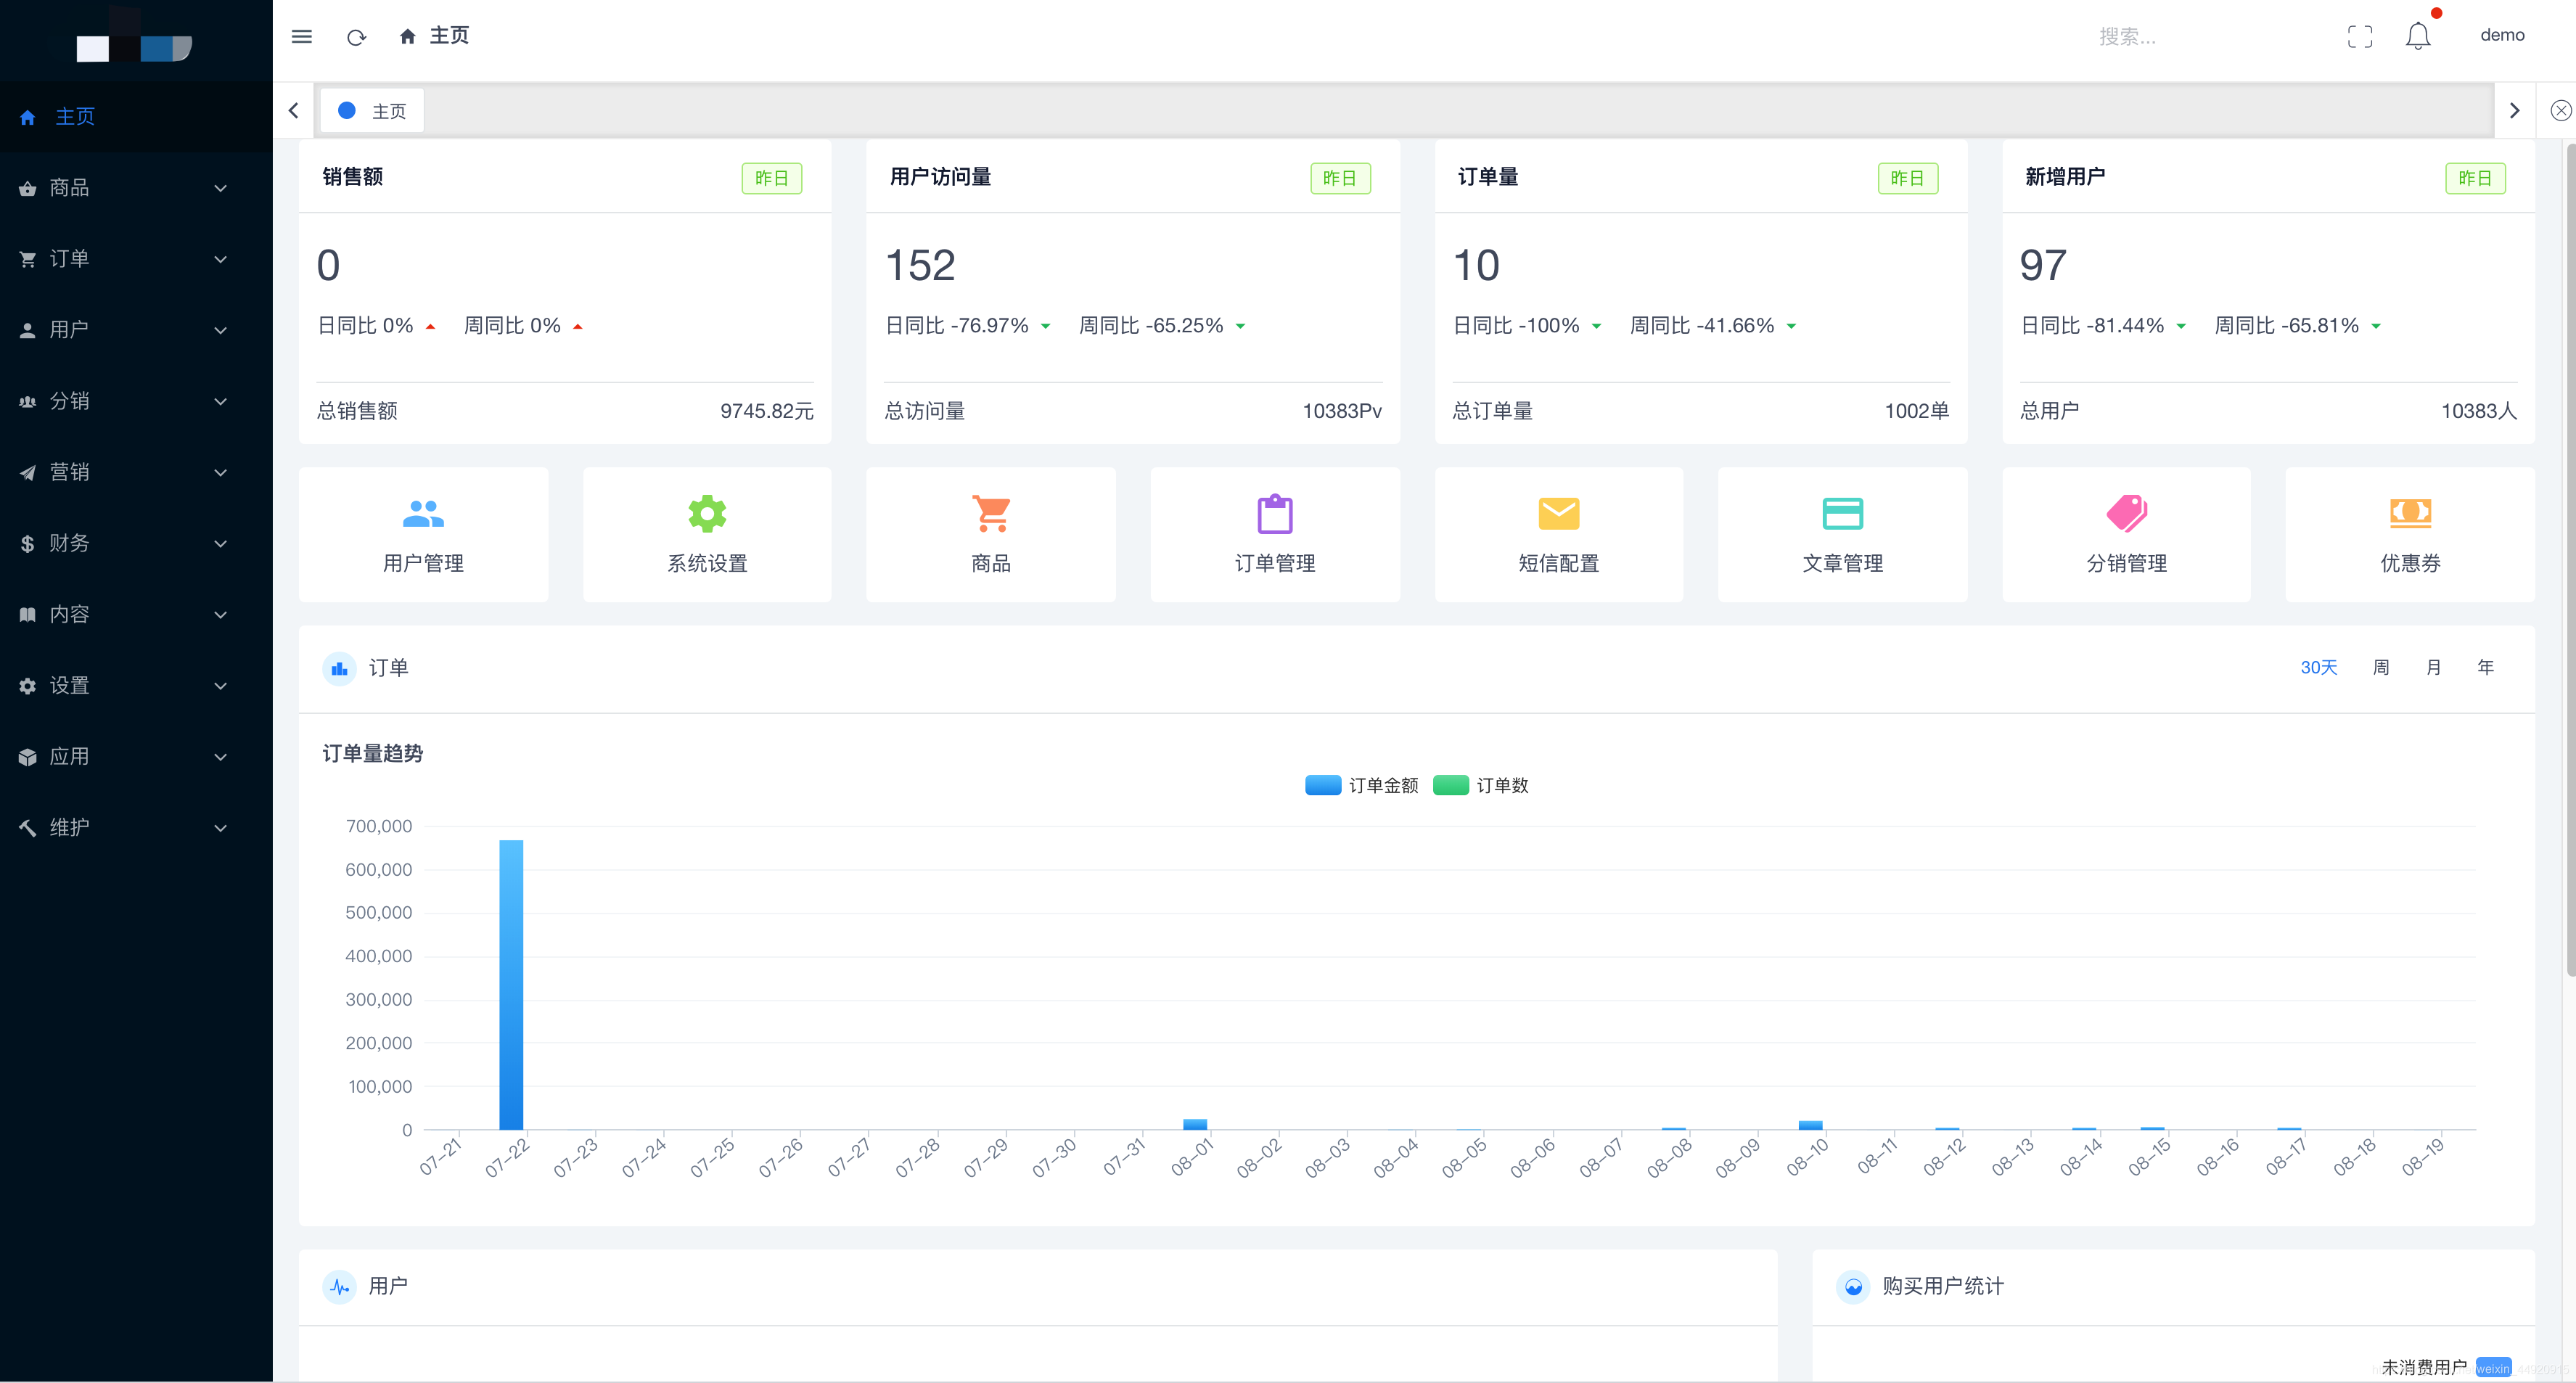Switch order chart to 年 range
Screen dimensions: 2576x1383
coord(2486,668)
